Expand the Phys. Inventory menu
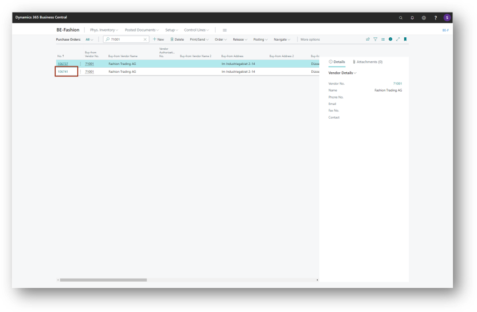 [x=104, y=30]
